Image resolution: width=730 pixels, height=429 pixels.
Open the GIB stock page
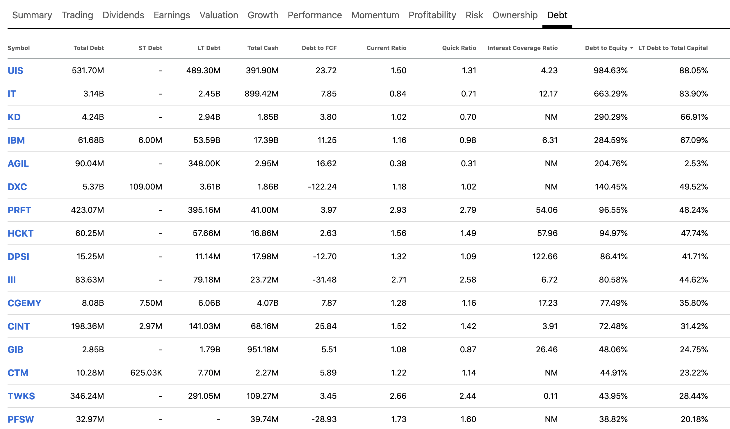coord(15,349)
